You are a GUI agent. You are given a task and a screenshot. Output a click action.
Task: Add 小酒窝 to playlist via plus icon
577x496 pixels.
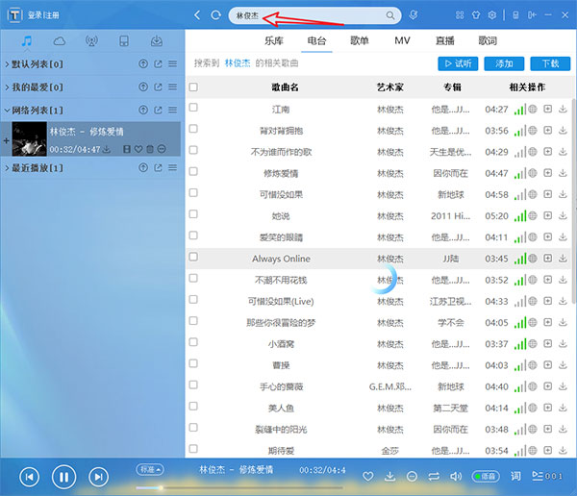[548, 344]
